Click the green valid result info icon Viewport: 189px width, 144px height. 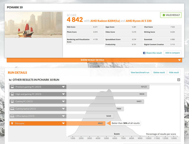click(x=164, y=15)
